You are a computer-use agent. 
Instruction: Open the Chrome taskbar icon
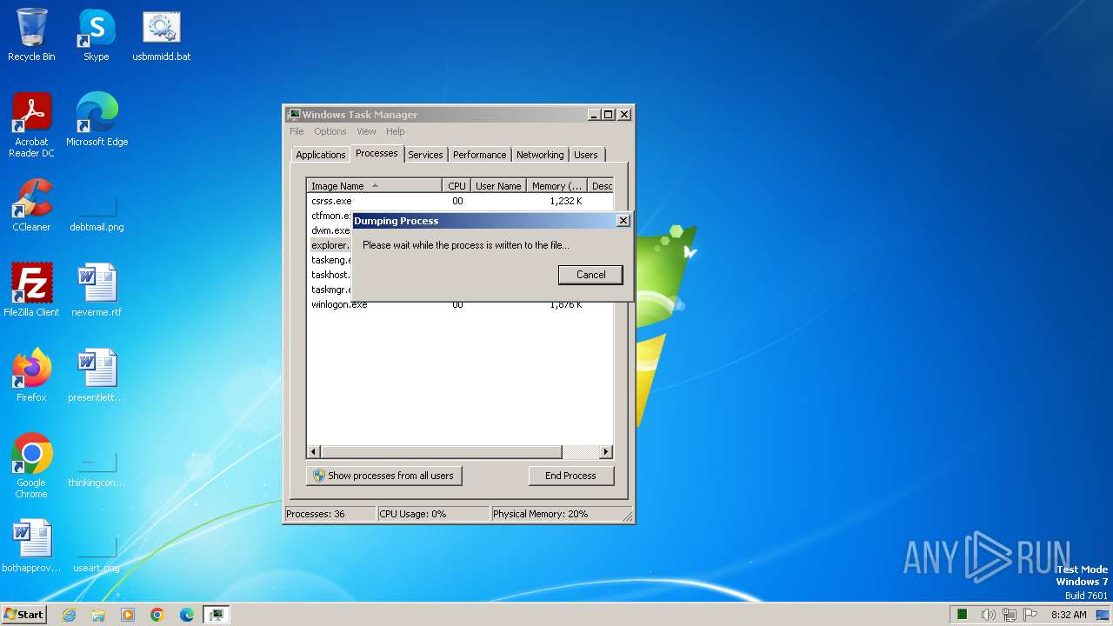click(x=157, y=615)
